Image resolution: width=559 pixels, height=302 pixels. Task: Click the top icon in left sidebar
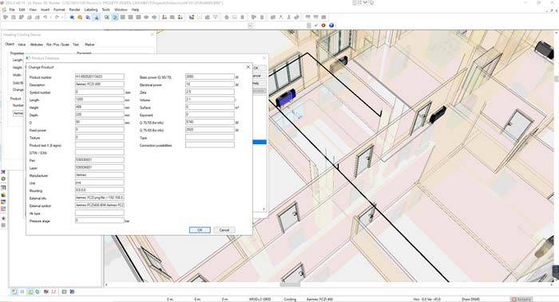tap(3, 172)
